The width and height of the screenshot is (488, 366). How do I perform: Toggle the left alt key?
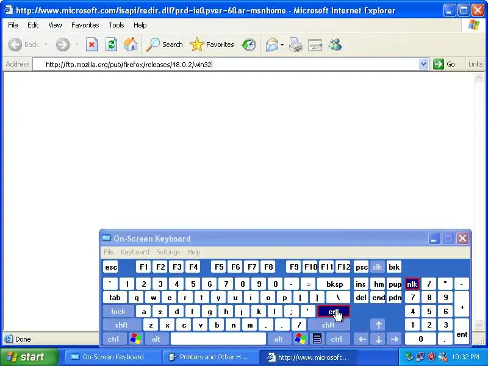tap(156, 339)
